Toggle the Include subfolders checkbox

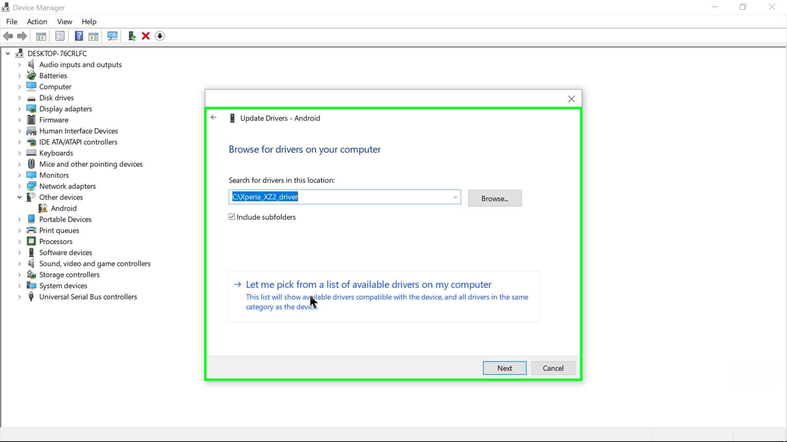232,217
